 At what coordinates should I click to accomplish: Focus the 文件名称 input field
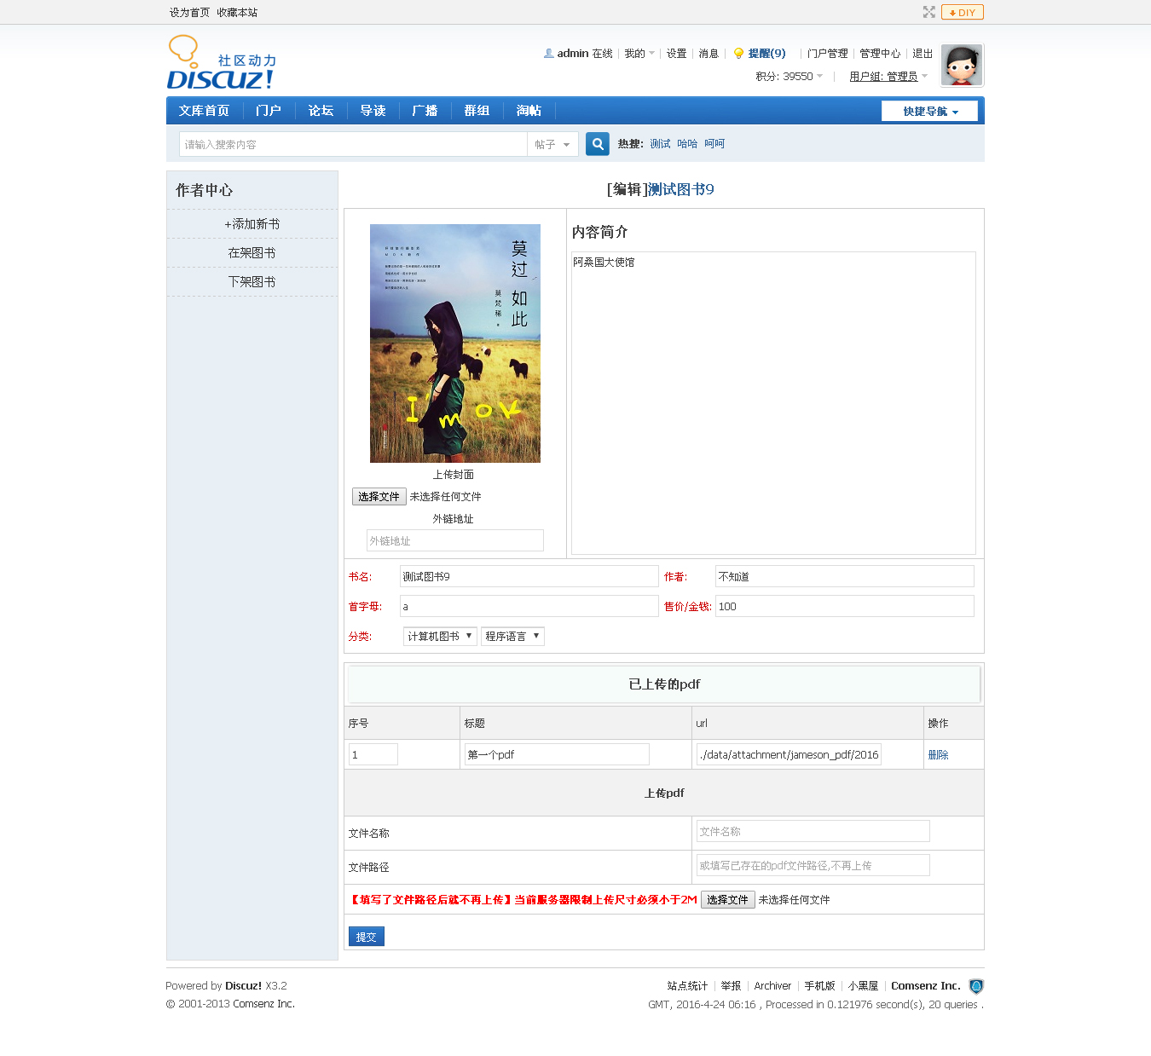tap(813, 831)
